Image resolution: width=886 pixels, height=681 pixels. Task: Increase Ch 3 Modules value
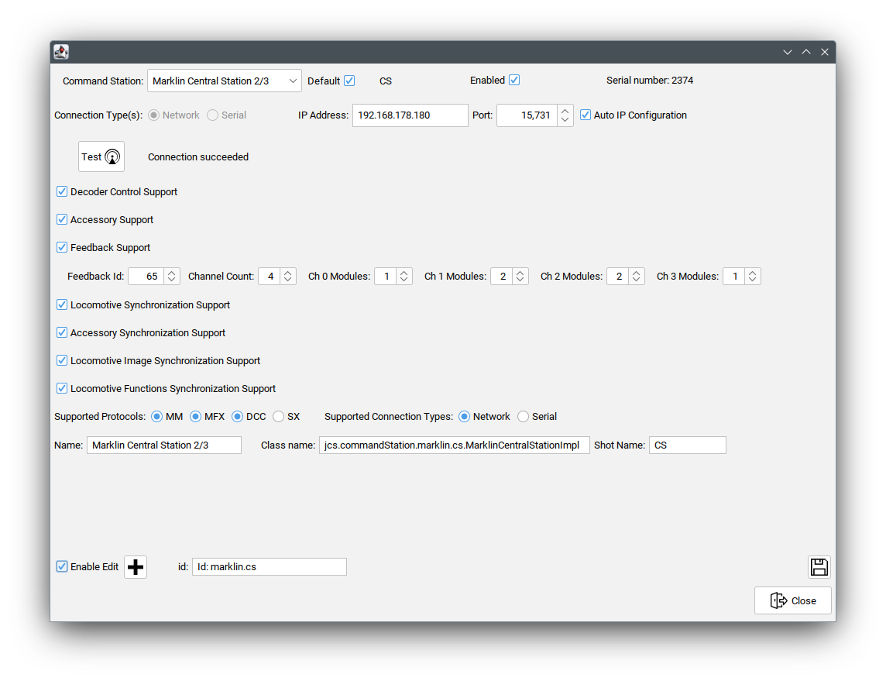[753, 273]
